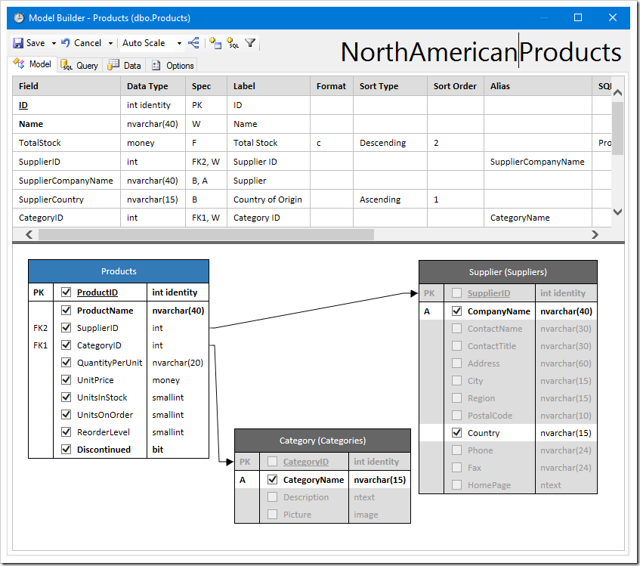Image resolution: width=640 pixels, height=566 pixels.
Task: Select the Supplier (Suppliers) table header
Action: [508, 272]
